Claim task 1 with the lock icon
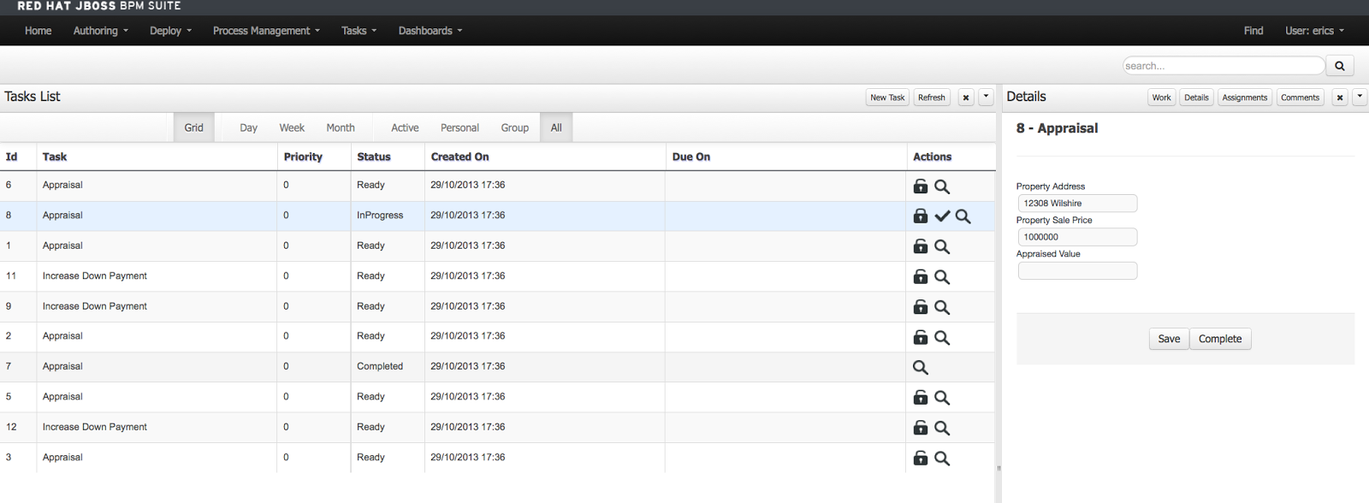1369x503 pixels. (x=921, y=246)
